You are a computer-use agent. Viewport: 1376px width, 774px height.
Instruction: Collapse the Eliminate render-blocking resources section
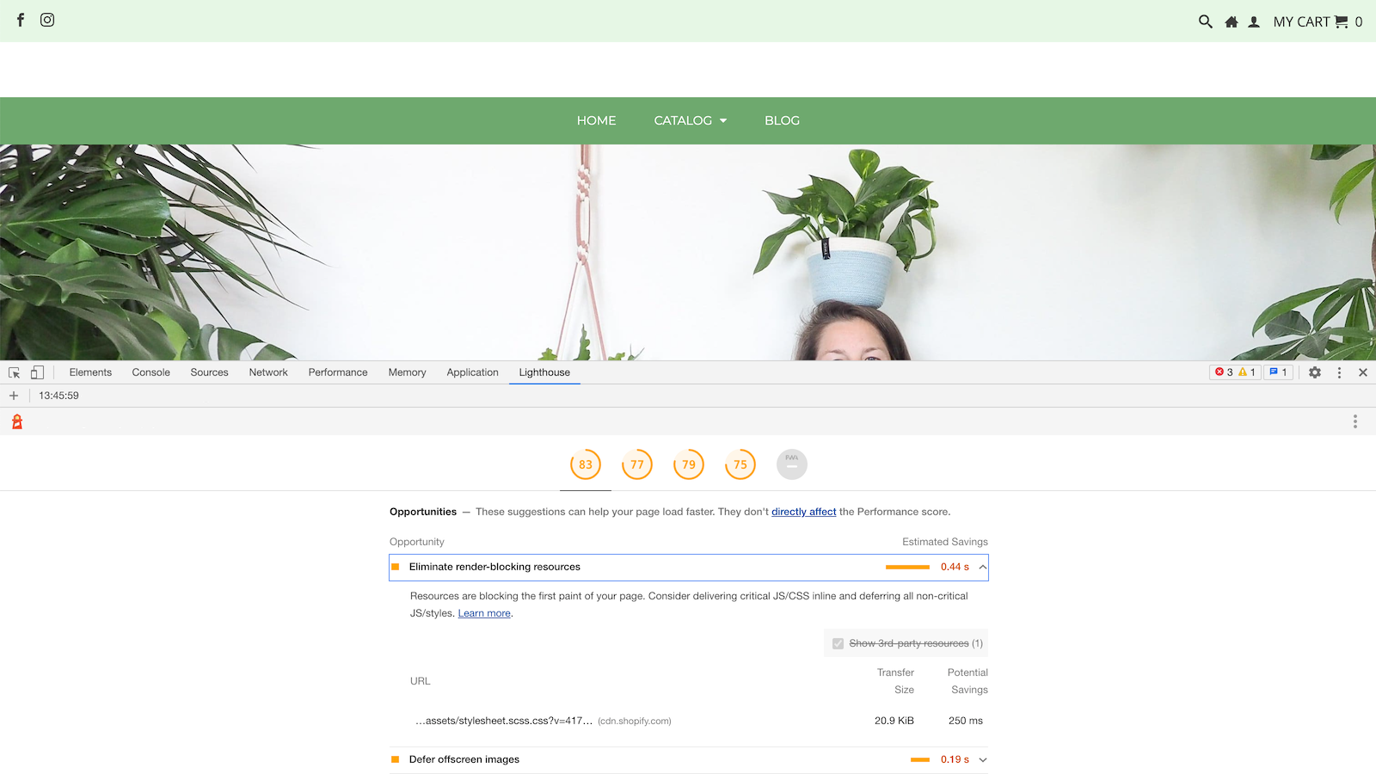pyautogui.click(x=981, y=567)
